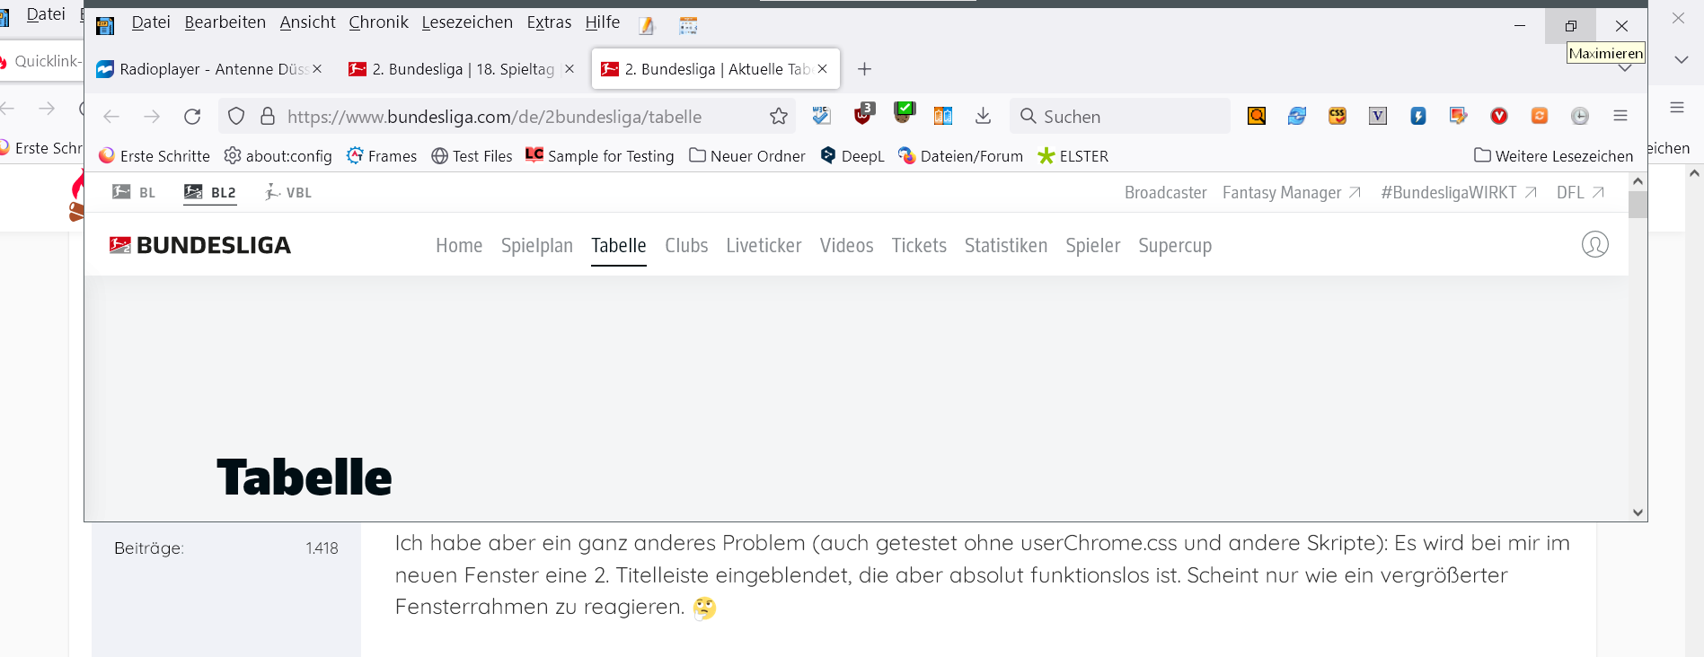Close the Radioplayer Antenne Düsseldorf tab
The height and width of the screenshot is (657, 1704).
pyautogui.click(x=317, y=69)
